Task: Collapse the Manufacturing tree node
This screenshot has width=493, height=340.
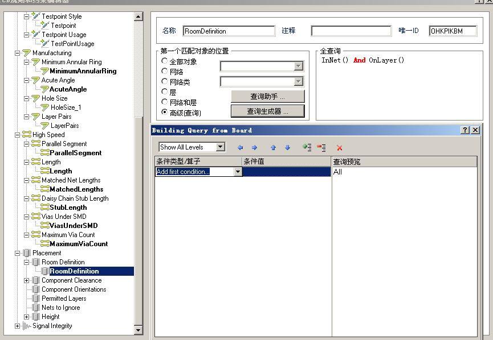Action: coord(18,53)
